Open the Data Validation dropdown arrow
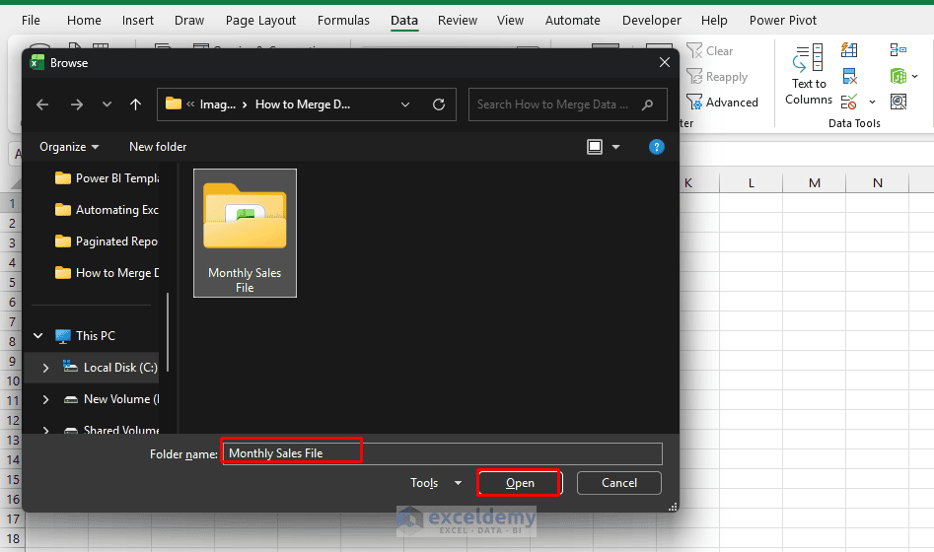Screen dimensions: 934x552 coord(872,102)
